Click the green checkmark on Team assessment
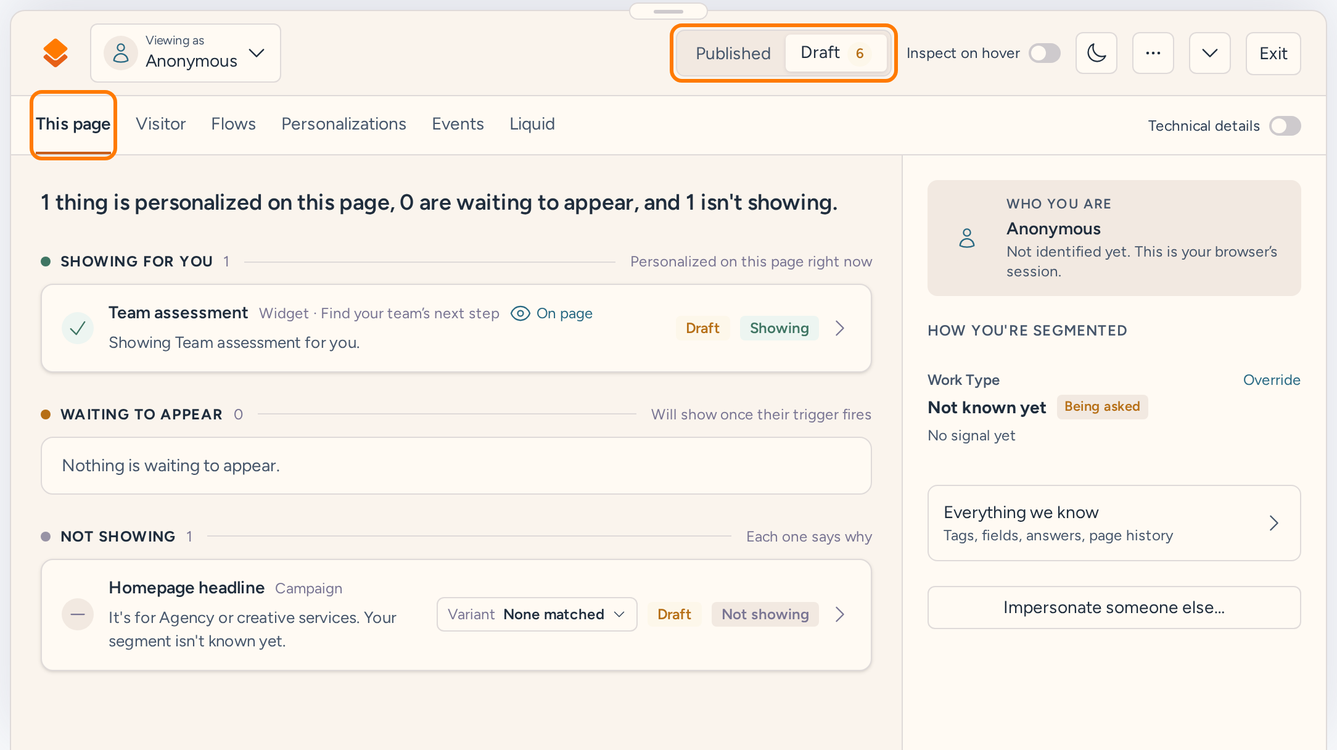 click(78, 328)
